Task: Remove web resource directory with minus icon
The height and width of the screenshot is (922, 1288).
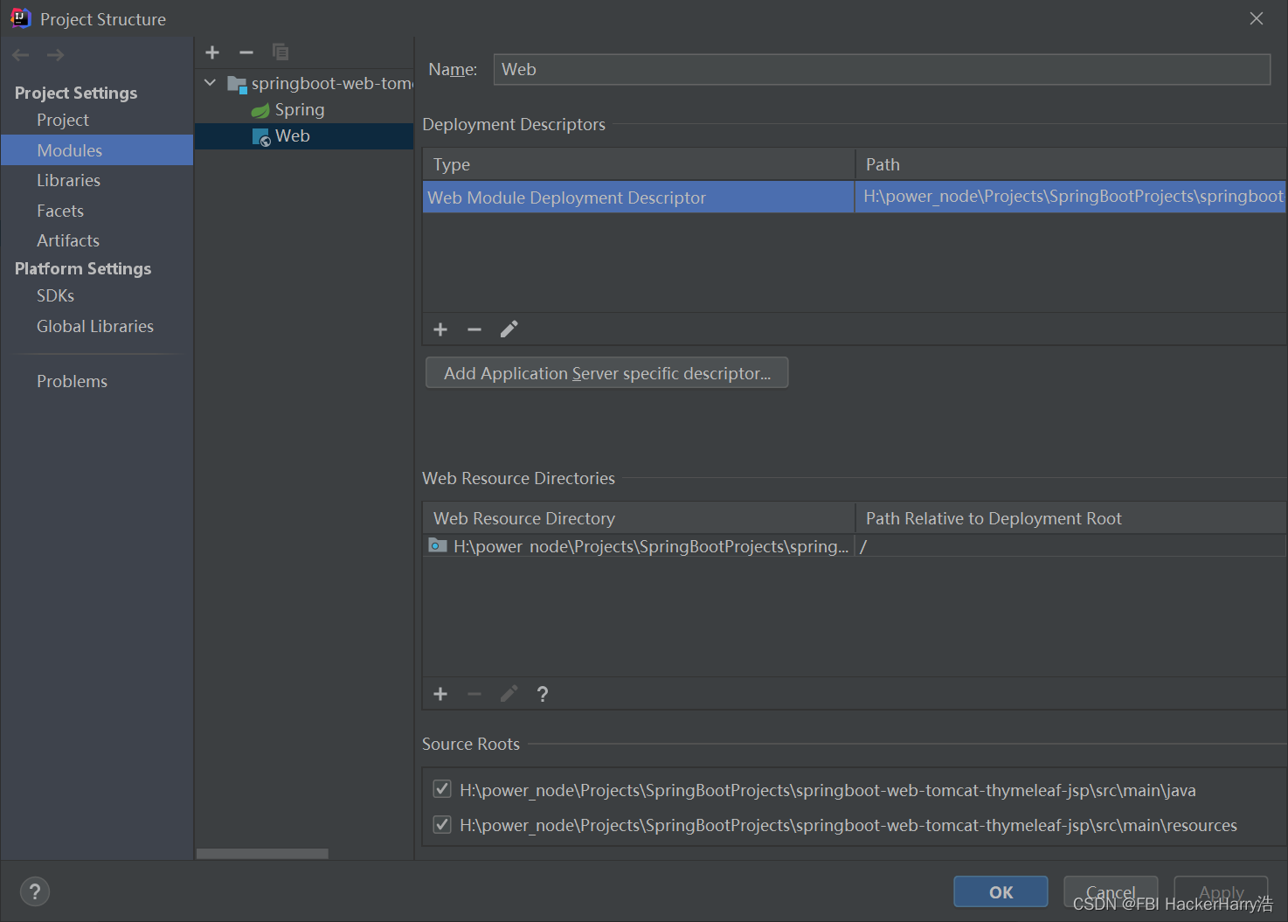Action: click(x=474, y=694)
